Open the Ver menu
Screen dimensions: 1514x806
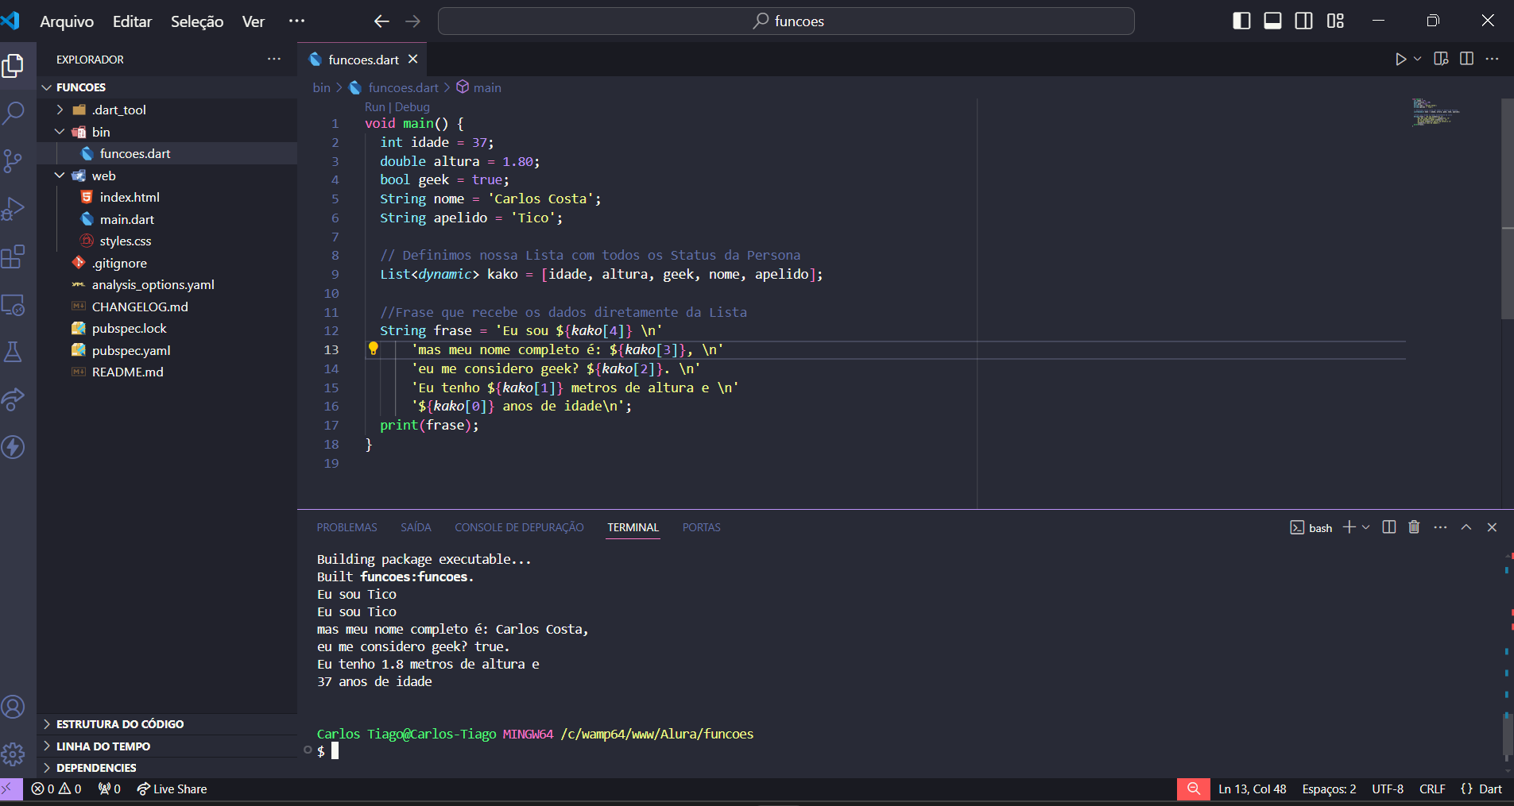coord(254,21)
